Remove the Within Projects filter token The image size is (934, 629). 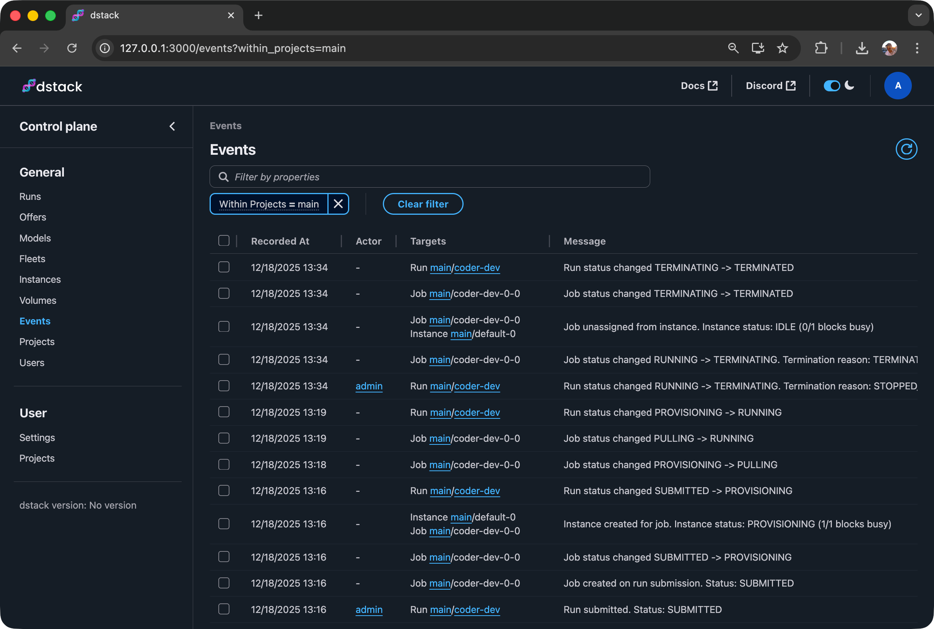tap(338, 204)
